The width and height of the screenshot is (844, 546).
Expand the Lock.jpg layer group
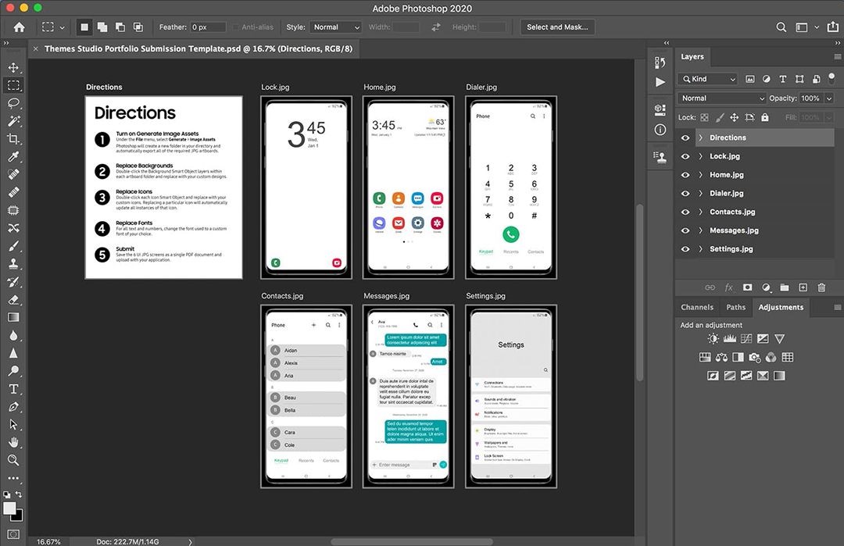coord(700,156)
